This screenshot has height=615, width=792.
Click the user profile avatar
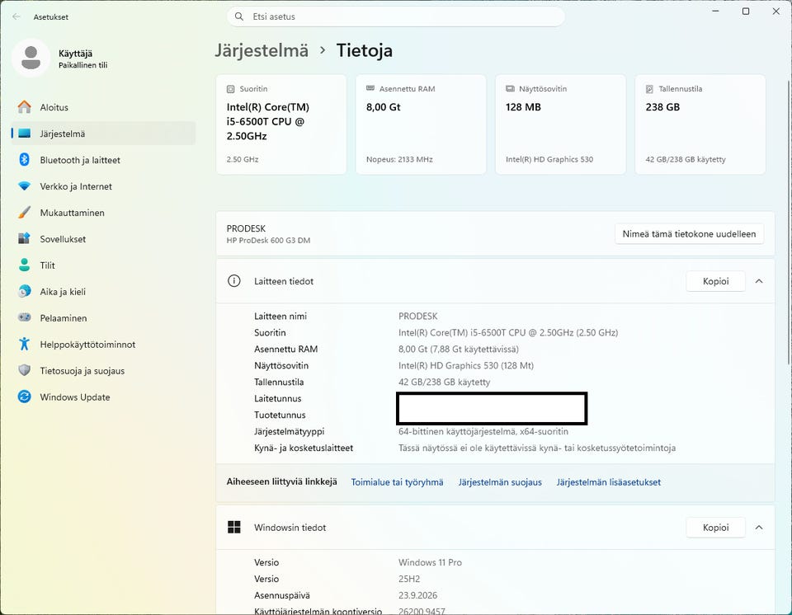[31, 58]
